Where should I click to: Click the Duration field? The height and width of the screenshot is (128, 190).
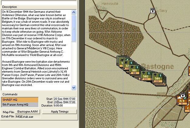65,106
